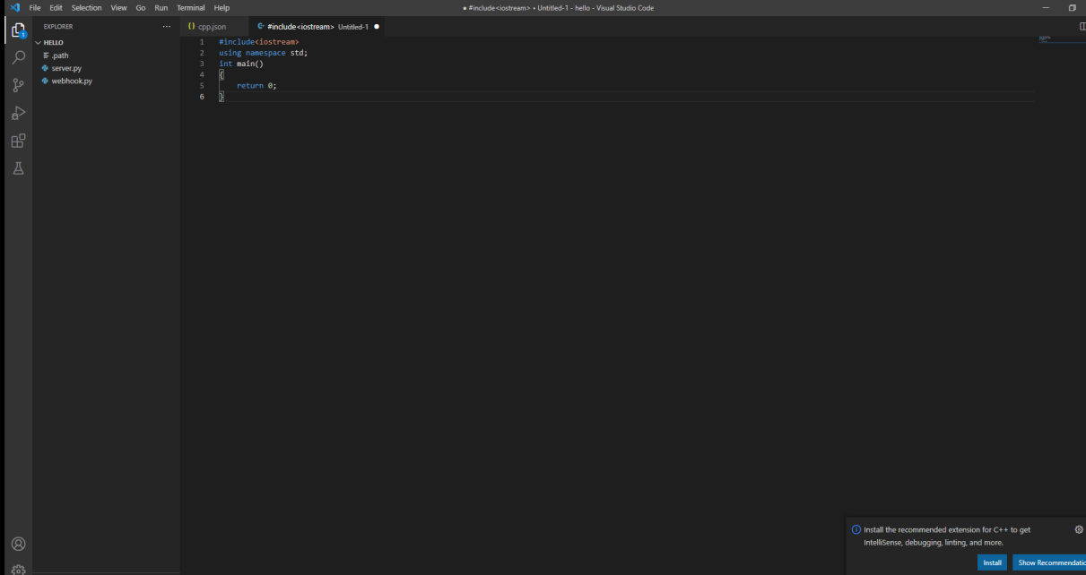Open the notification settings gear
Viewport: 1086px width, 575px height.
click(x=1078, y=529)
